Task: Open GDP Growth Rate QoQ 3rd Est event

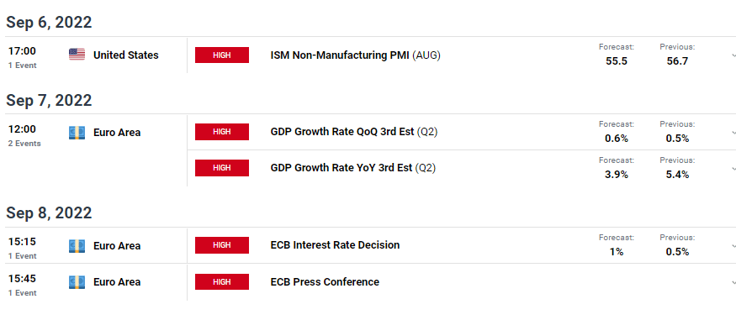Action: tap(354, 132)
